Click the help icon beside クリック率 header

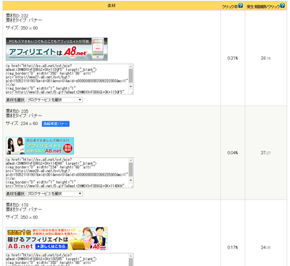click(x=241, y=6)
